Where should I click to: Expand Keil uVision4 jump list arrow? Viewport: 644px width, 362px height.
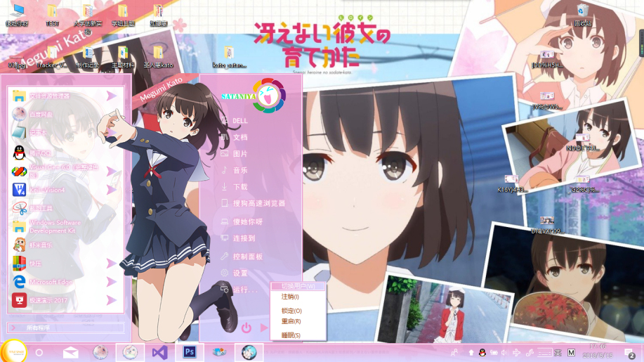coord(111,190)
